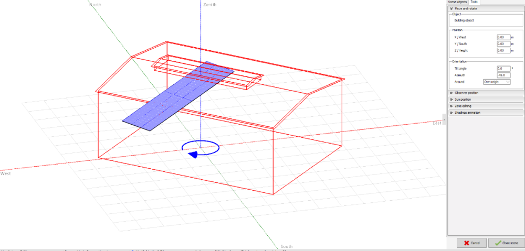Click the X / West position field
This screenshot has width=525, height=251.
(x=503, y=37)
